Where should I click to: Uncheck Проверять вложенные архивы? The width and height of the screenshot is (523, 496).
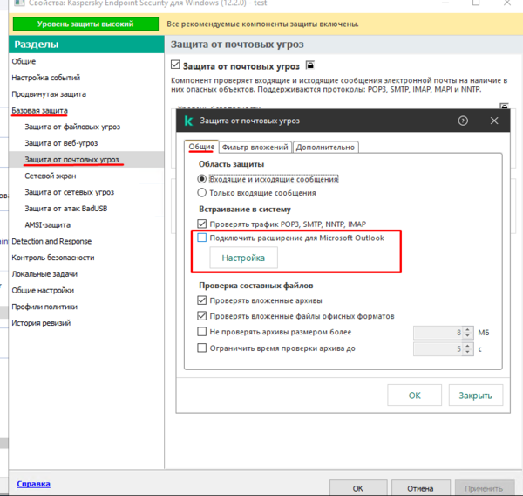[201, 300]
